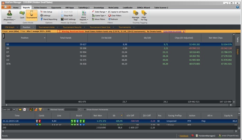The image size is (242, 140).
Task: Toggle the Marked hands checkbox
Action: pyautogui.click(x=48, y=110)
